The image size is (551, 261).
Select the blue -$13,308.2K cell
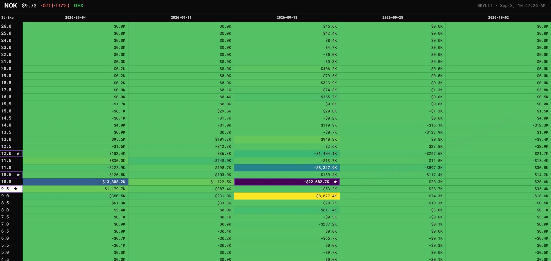75,182
